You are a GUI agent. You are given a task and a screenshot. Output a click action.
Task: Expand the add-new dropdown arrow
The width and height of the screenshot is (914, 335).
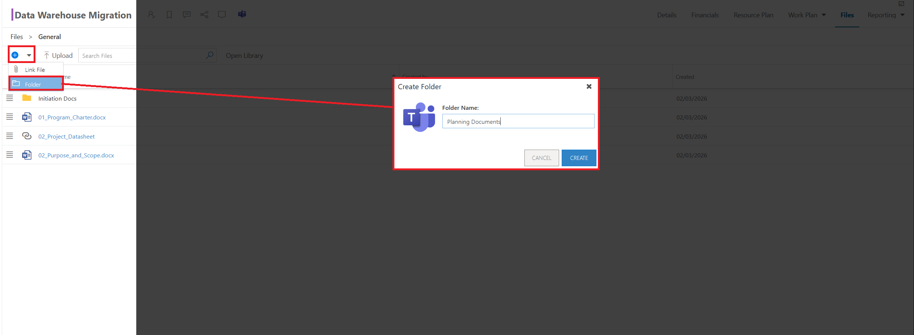pyautogui.click(x=29, y=55)
